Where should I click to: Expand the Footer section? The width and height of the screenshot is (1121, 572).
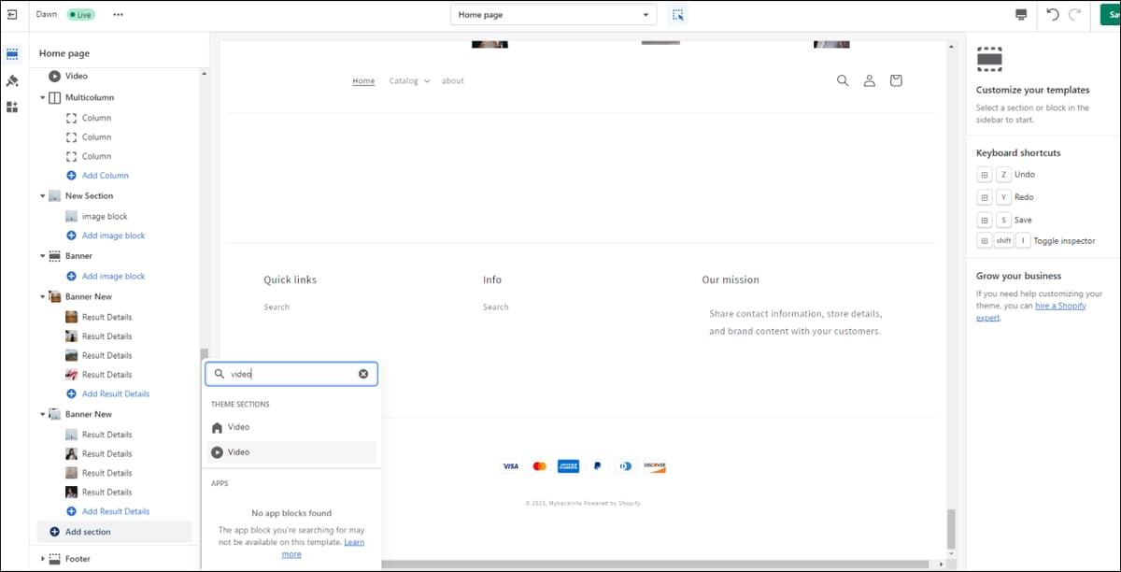point(42,559)
